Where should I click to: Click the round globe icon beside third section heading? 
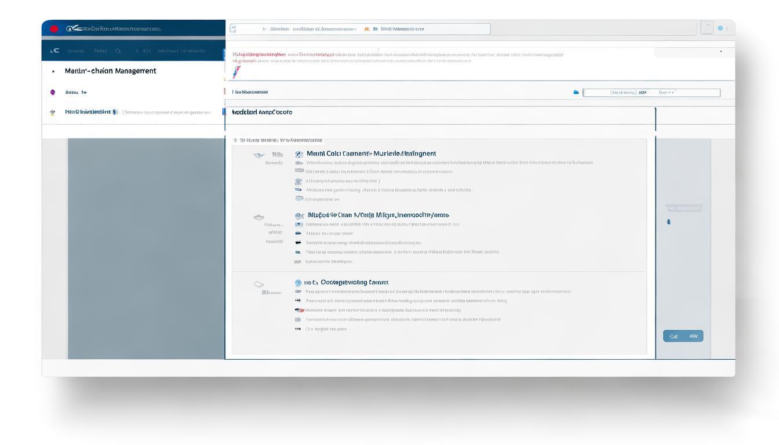tap(298, 283)
